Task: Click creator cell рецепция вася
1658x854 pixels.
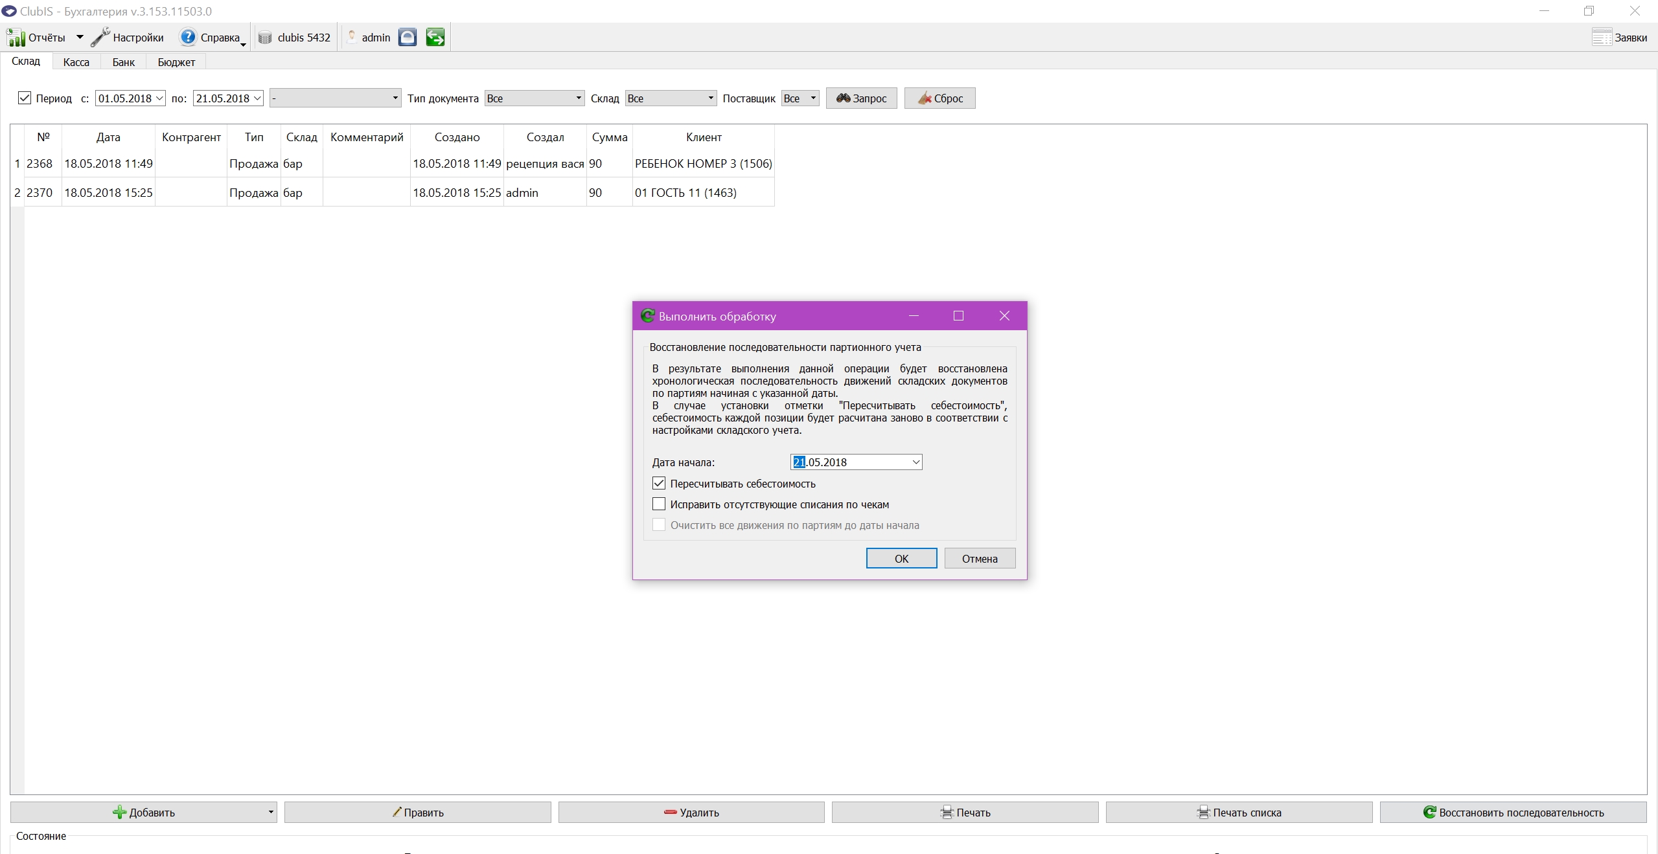Action: pyautogui.click(x=545, y=164)
